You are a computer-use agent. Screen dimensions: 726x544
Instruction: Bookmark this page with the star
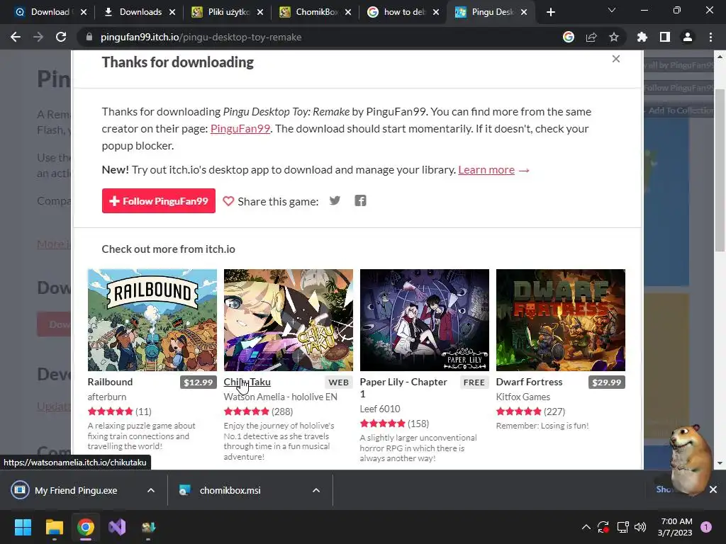point(614,37)
